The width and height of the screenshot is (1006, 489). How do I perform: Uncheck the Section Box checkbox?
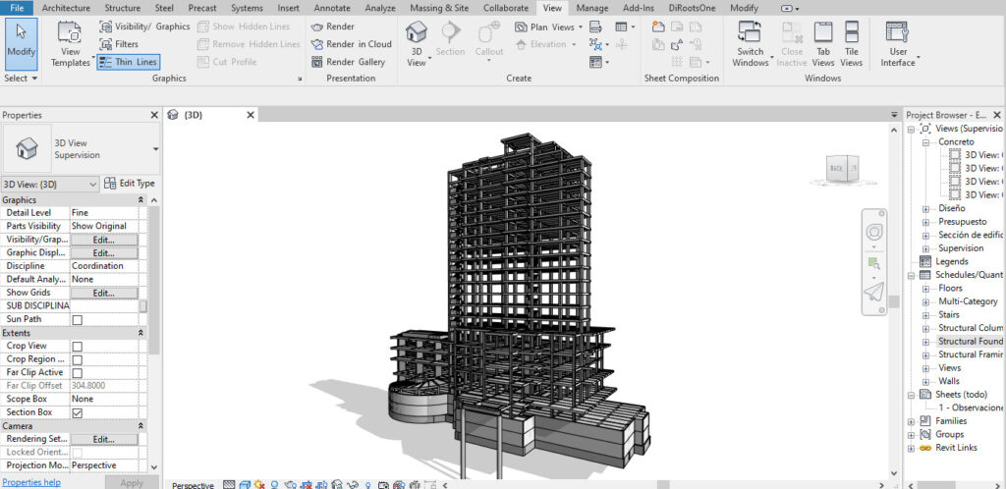(x=77, y=412)
